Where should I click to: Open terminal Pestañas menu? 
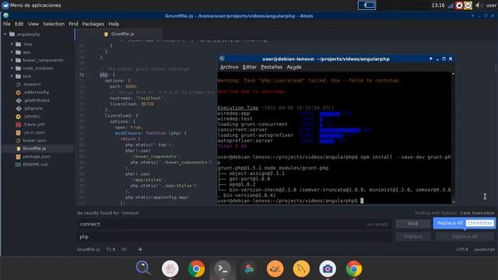coord(272,67)
